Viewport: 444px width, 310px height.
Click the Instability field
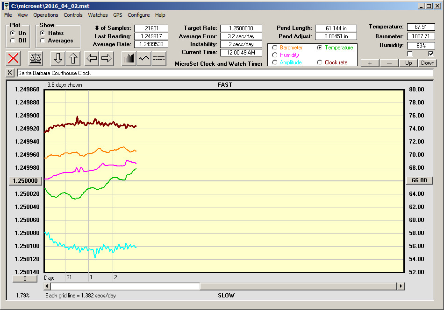point(241,44)
